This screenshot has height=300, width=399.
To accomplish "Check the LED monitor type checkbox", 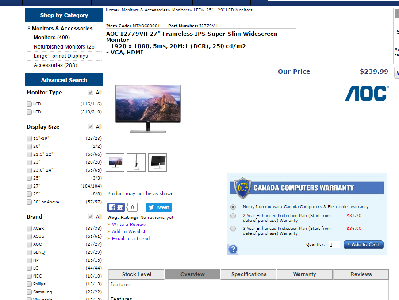I will pos(29,112).
